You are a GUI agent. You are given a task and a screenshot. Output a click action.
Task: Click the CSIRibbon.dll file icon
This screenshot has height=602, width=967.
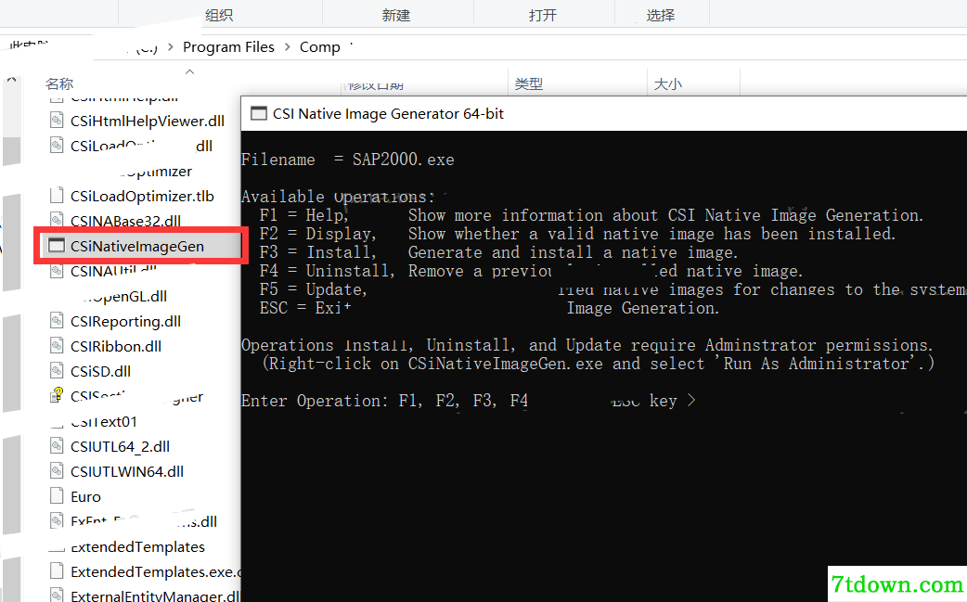pyautogui.click(x=57, y=346)
